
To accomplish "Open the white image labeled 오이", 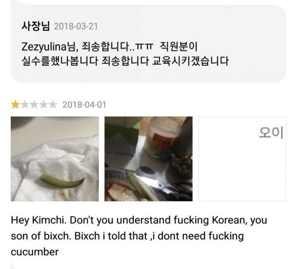I will click(x=242, y=159).
